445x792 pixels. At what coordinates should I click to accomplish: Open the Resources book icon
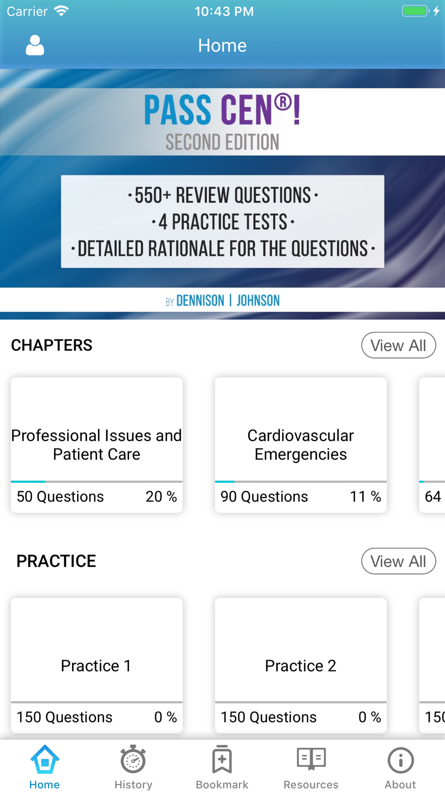311,759
